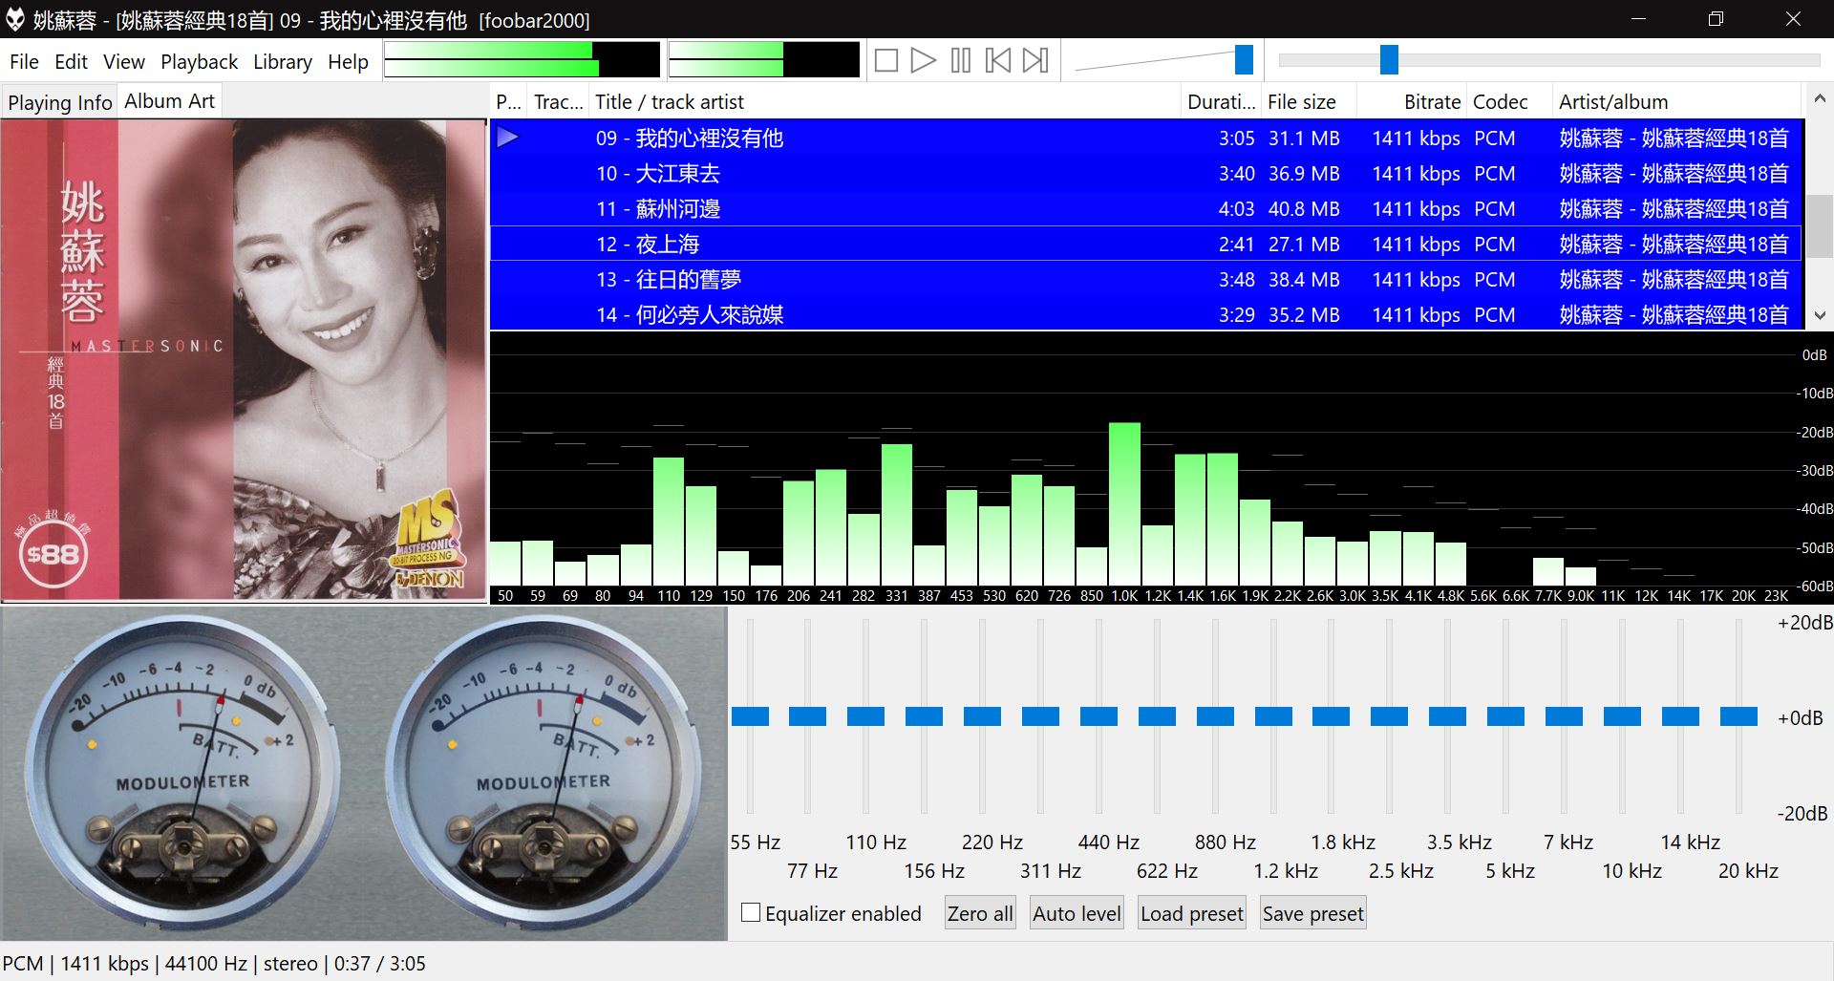Image resolution: width=1834 pixels, height=981 pixels.
Task: Click the Playing indicator column header
Action: coord(509,102)
